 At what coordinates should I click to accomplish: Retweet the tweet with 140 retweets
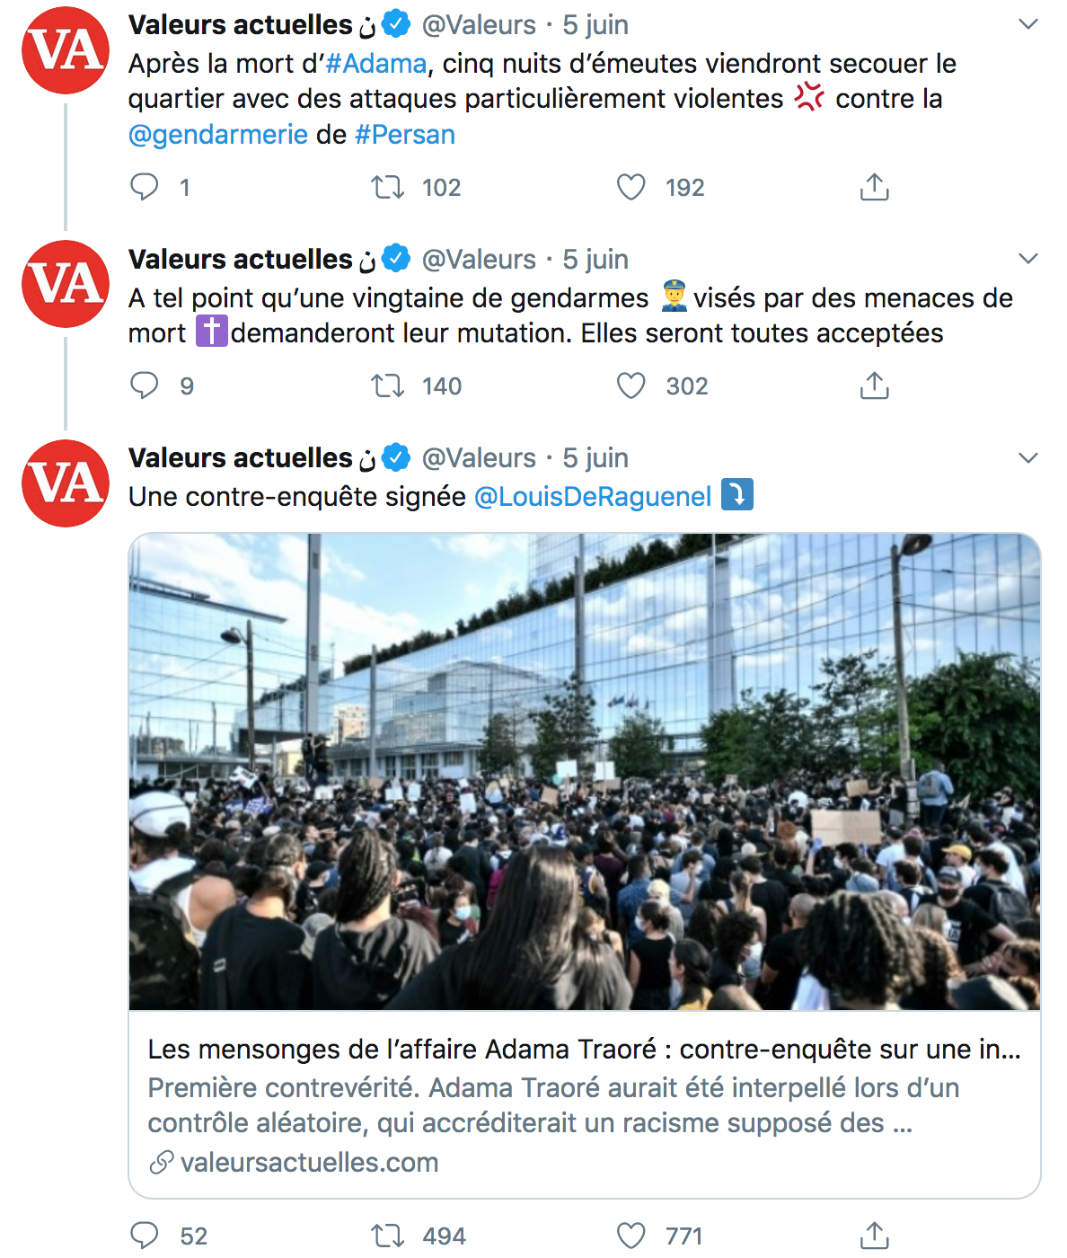tap(388, 385)
